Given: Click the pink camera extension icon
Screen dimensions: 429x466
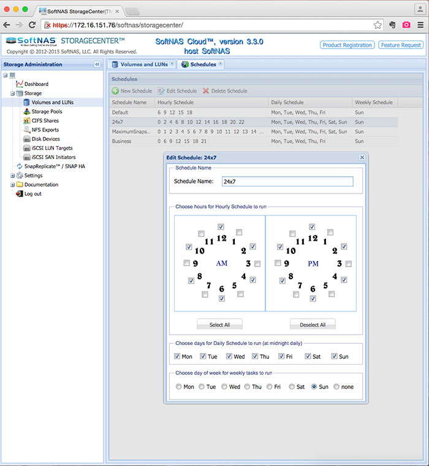Looking at the screenshot, I should tap(406, 25).
